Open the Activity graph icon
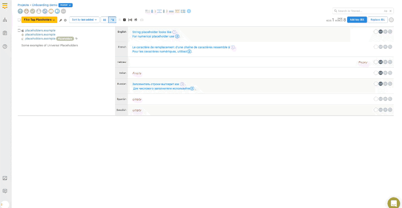 pos(45,11)
